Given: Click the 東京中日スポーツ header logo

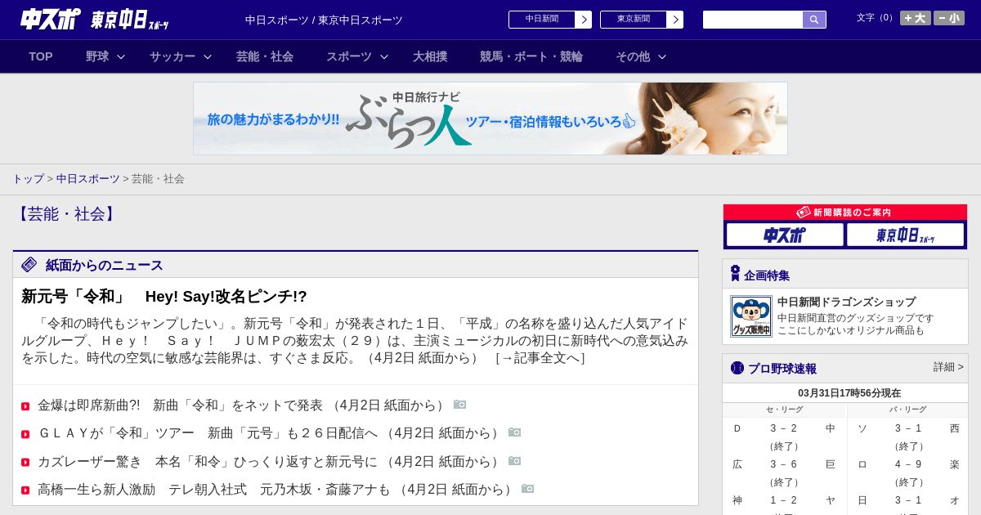Looking at the screenshot, I should tap(129, 20).
